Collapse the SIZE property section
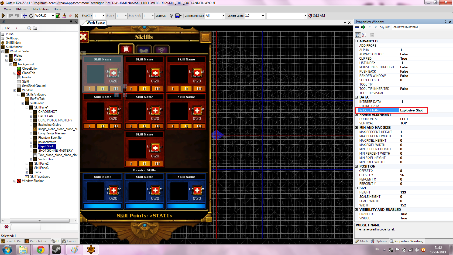The height and width of the screenshot is (255, 453). (x=356, y=188)
